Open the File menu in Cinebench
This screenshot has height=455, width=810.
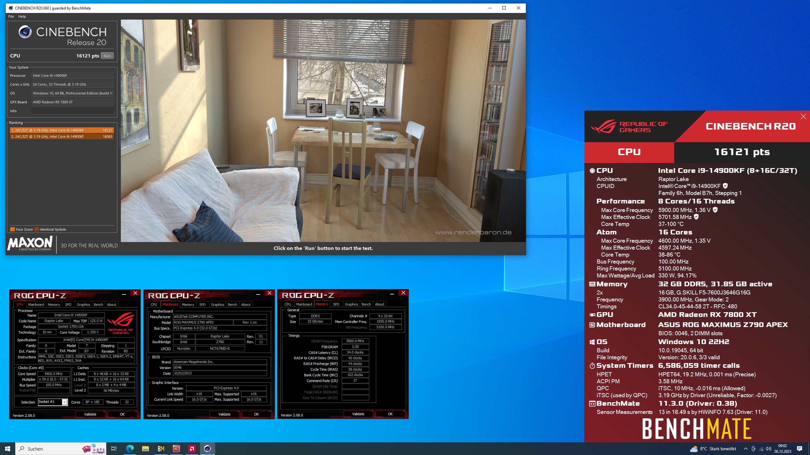(x=11, y=16)
